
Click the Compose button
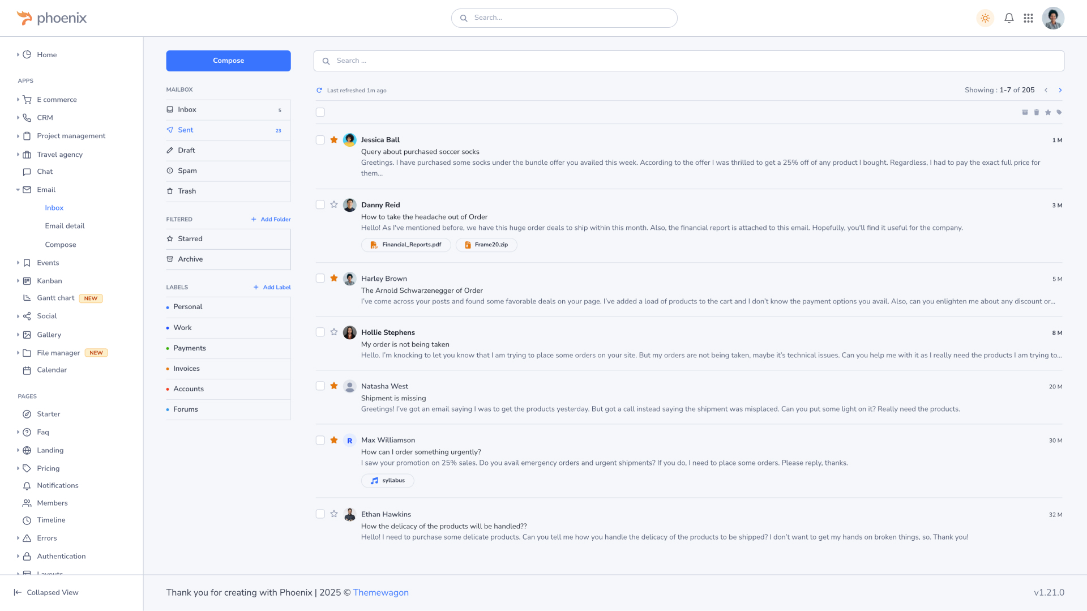[x=228, y=61]
